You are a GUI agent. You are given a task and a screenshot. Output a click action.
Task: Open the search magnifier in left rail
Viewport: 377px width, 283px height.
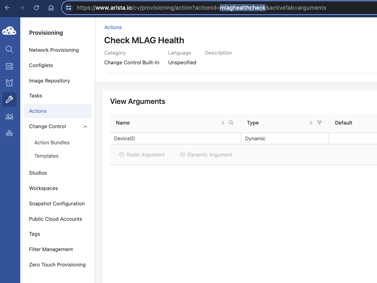(9, 49)
